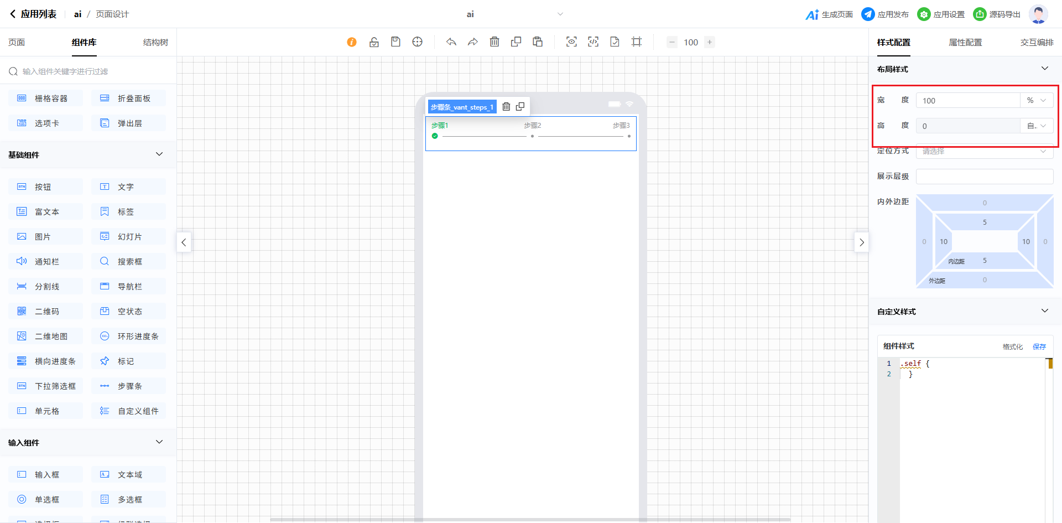Image resolution: width=1062 pixels, height=523 pixels.
Task: Switch to the 属性配置 tab
Action: [x=965, y=43]
